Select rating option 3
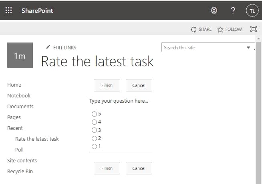Screen dimensions: 262x184 coord(94,130)
